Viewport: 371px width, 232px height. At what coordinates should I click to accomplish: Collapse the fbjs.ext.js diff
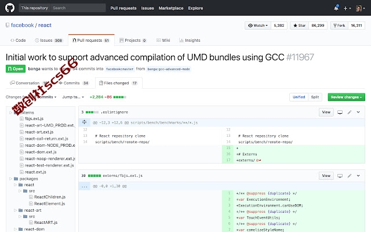click(x=358, y=176)
